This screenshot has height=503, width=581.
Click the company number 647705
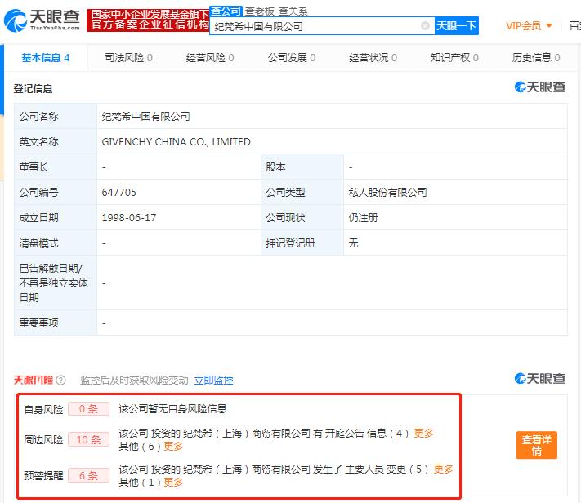[119, 193]
